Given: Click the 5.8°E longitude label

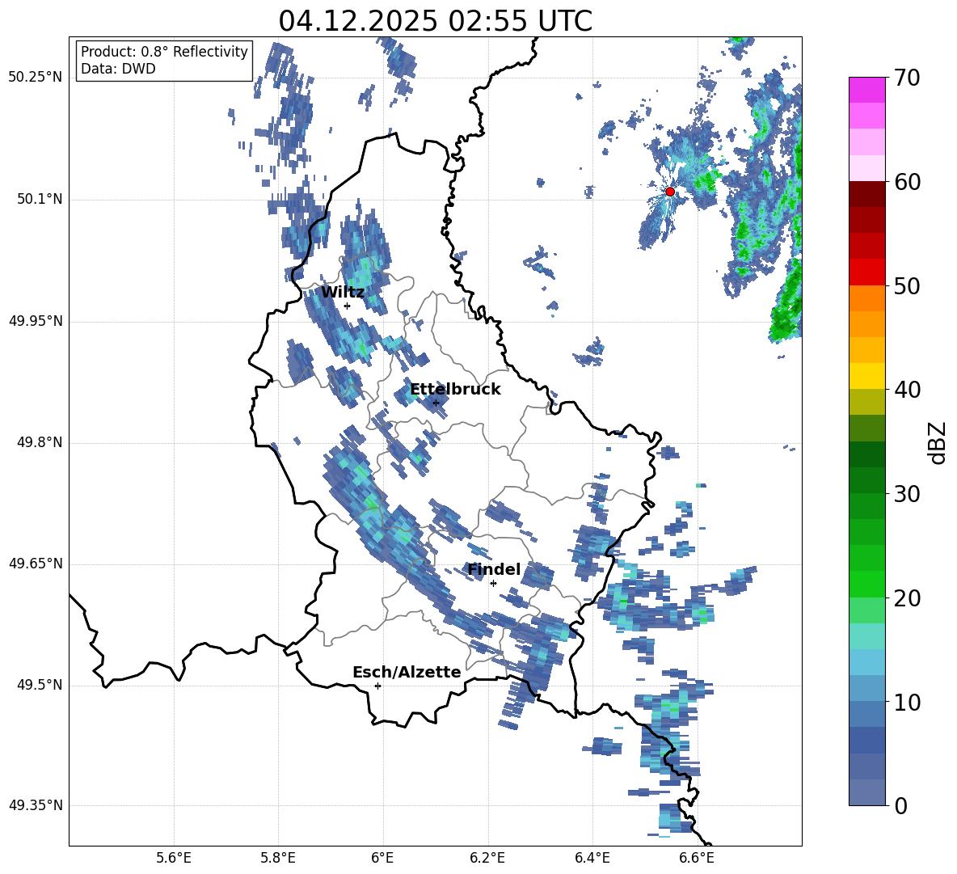Looking at the screenshot, I should pos(278,858).
